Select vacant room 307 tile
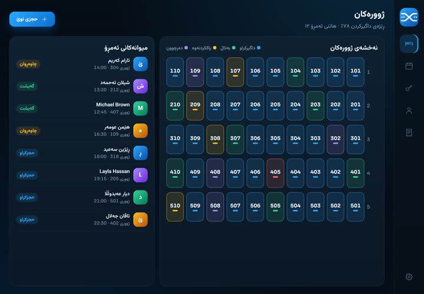Image resolution: width=424 pixels, height=294 pixels. click(235, 139)
